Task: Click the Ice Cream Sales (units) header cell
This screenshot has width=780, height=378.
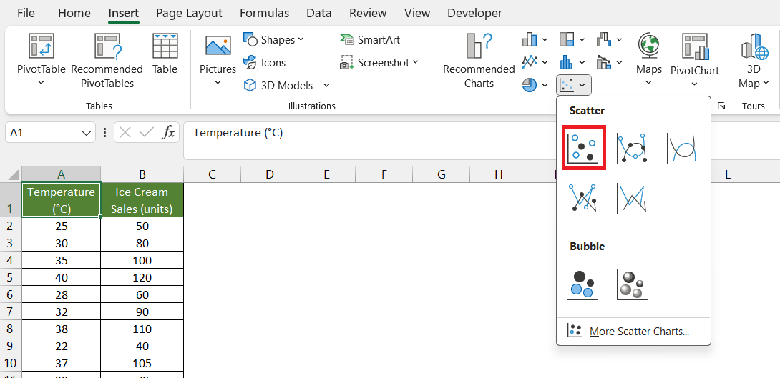Action: point(142,200)
